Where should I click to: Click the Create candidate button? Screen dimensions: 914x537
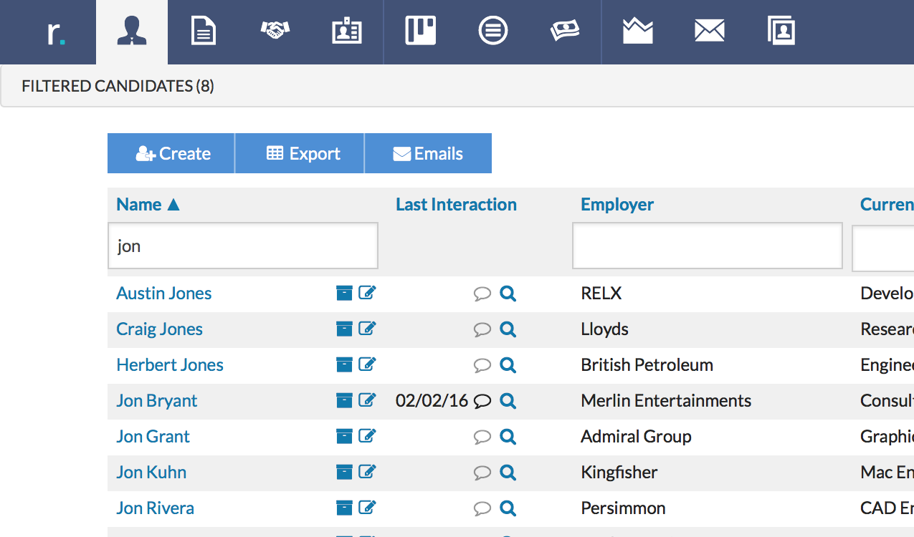coord(171,153)
